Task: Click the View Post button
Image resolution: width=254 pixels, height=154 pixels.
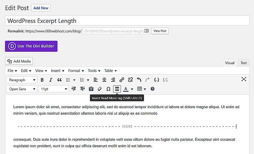Action: (160, 31)
